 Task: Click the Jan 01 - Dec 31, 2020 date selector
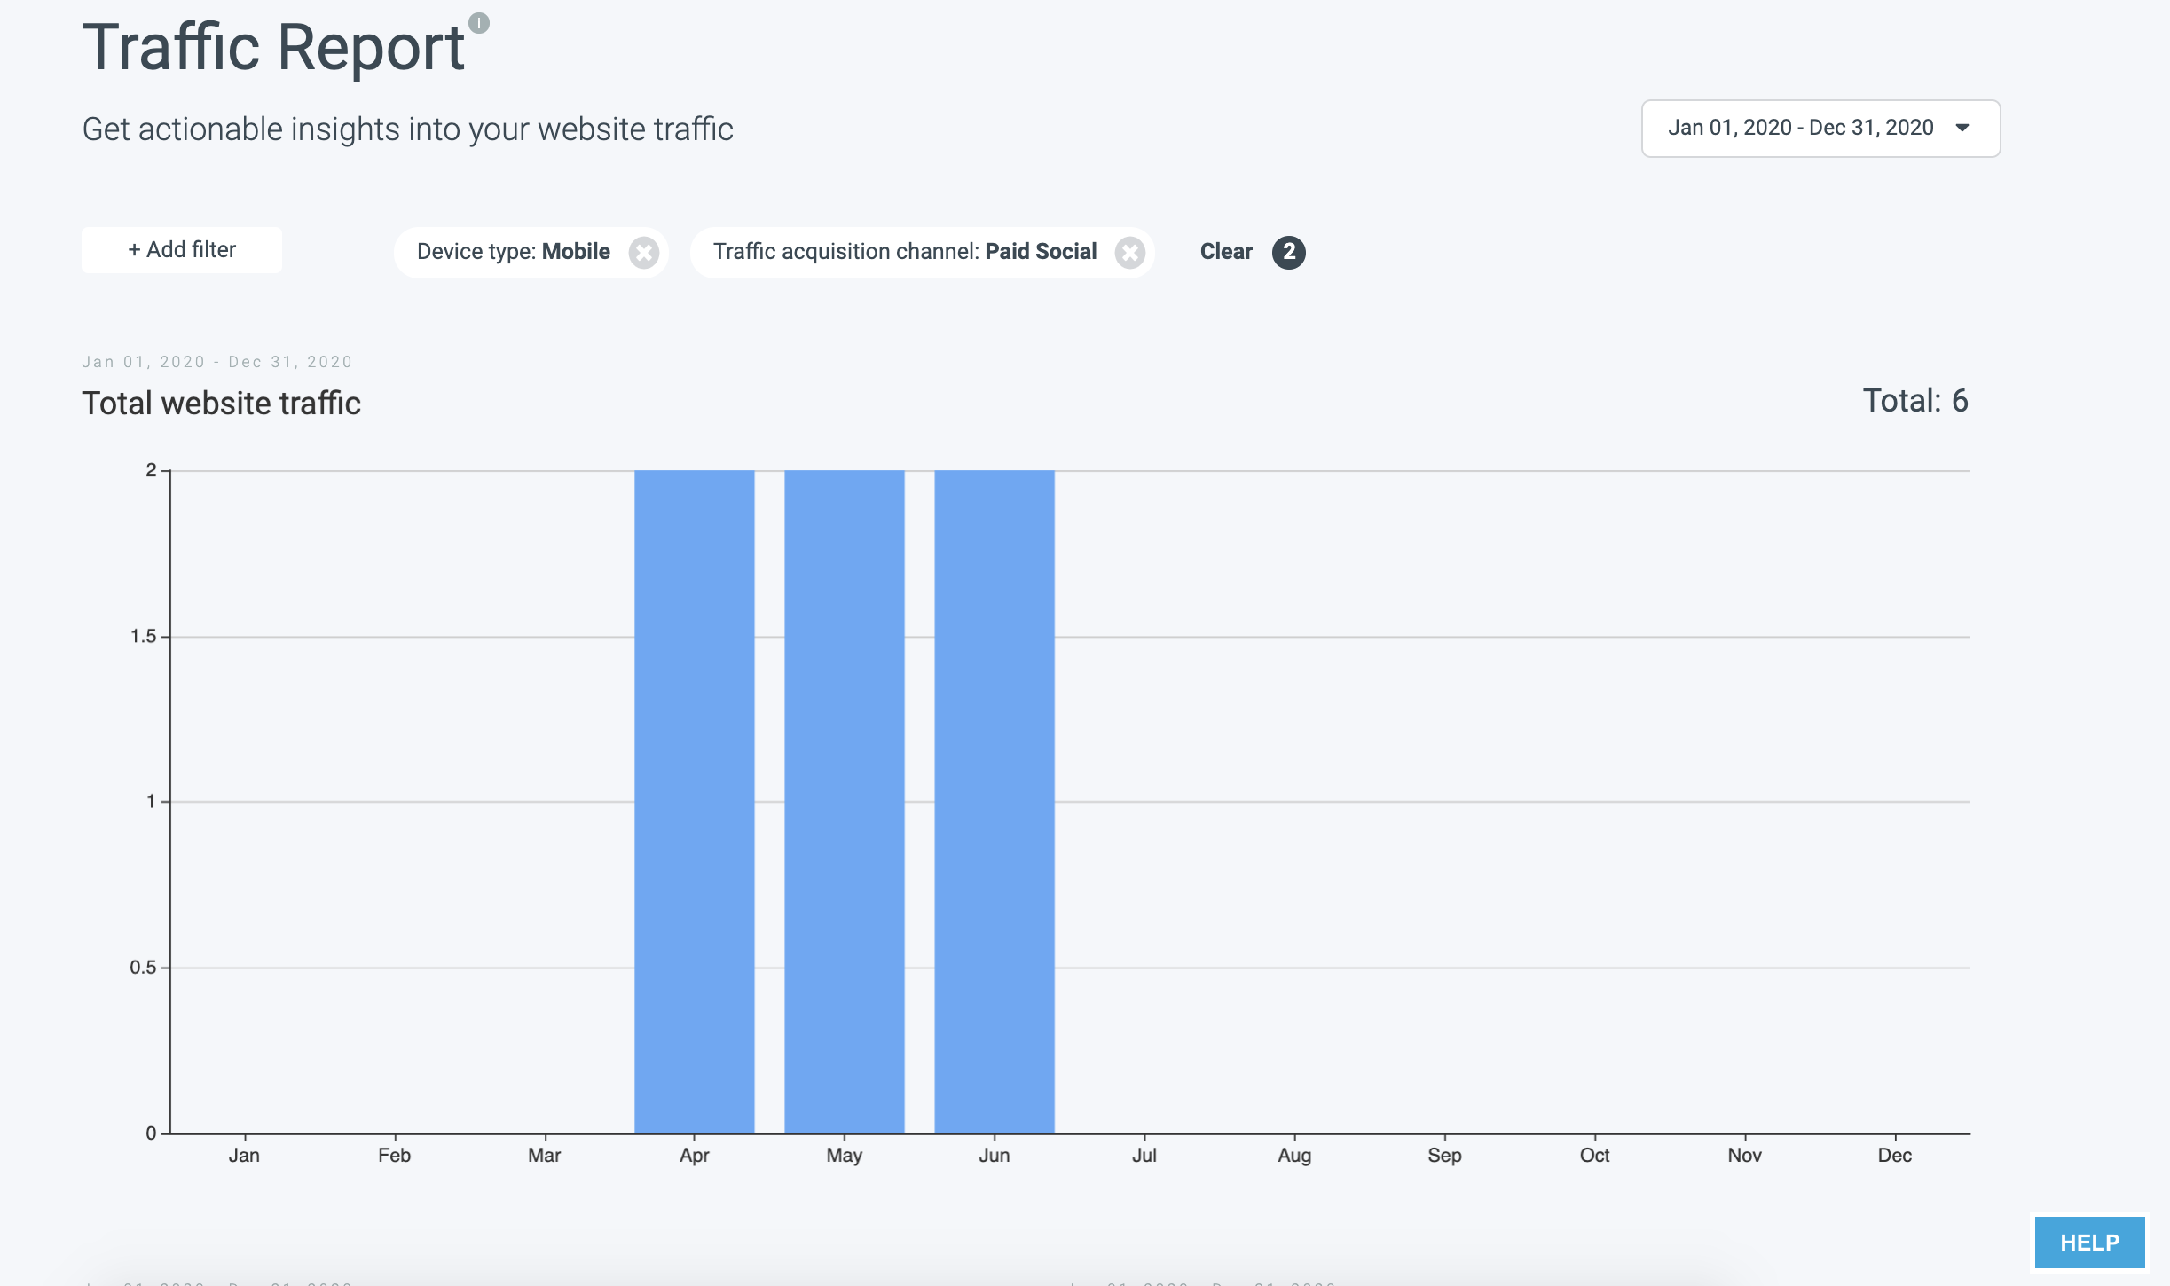click(x=1800, y=128)
